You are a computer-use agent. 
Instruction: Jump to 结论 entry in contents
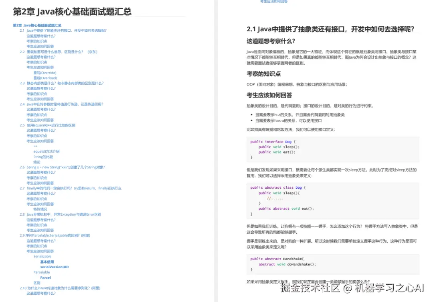[37, 162]
